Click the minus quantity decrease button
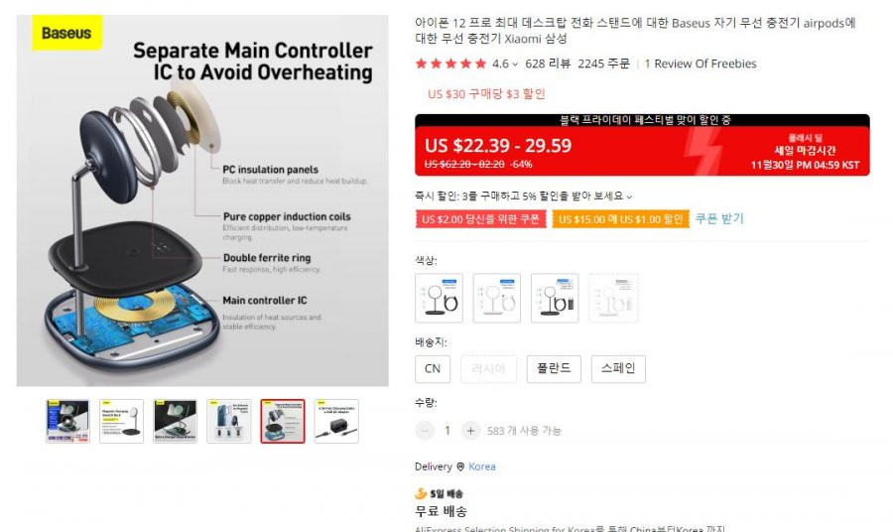Screen dimensions: 893x532 pos(425,431)
